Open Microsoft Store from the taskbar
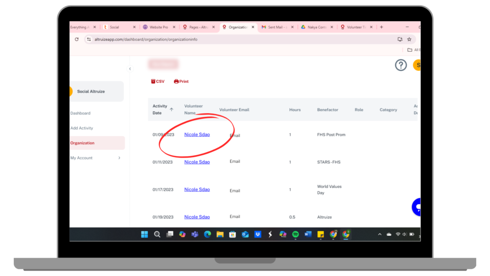490x276 pixels. click(x=233, y=234)
